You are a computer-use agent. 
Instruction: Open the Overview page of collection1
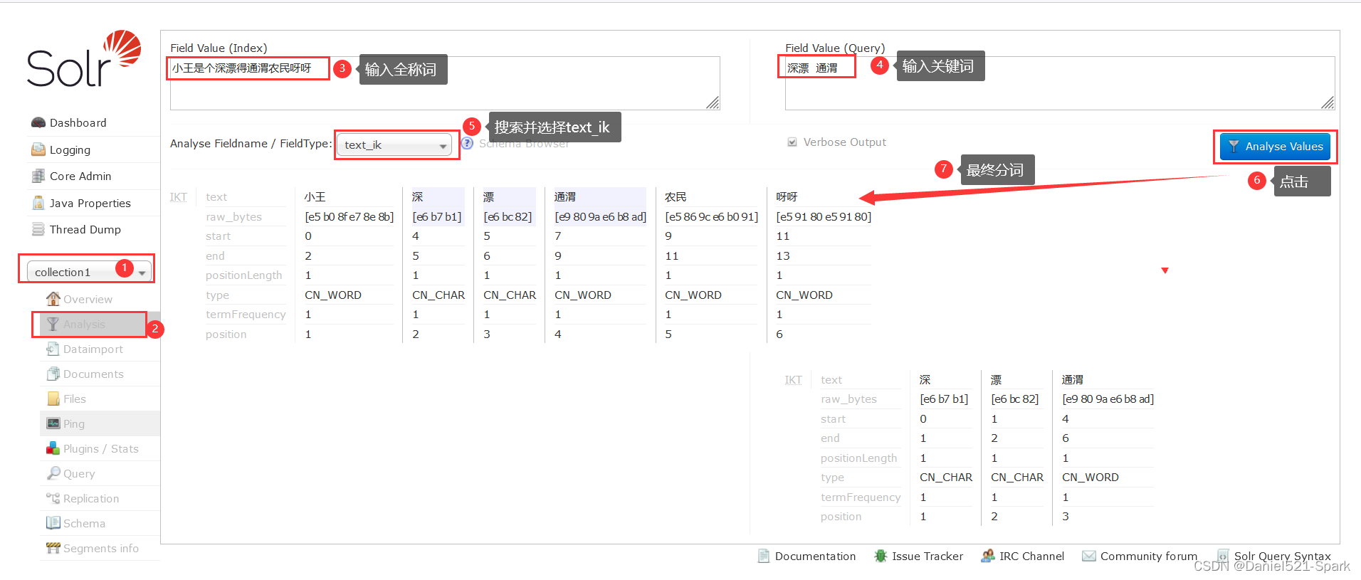pos(88,299)
